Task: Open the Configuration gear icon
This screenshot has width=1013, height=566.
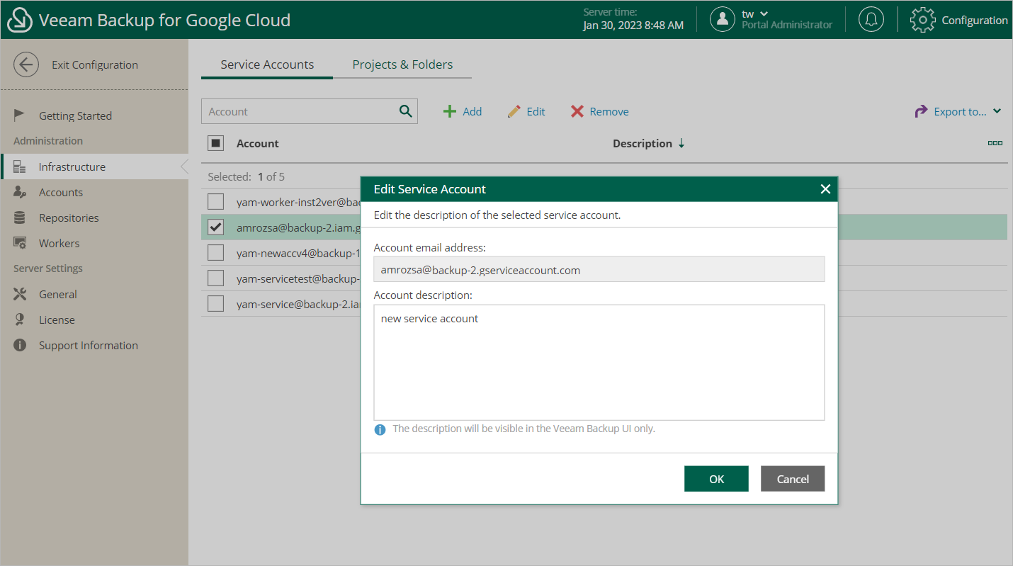Action: coord(922,20)
